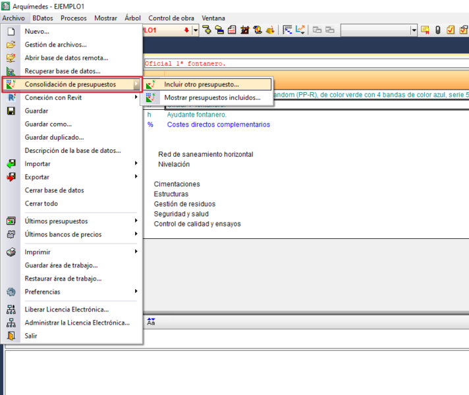Viewport: 469px width, 395px height.
Task: Click the Conexión con Revit icon
Action: pos(11,97)
